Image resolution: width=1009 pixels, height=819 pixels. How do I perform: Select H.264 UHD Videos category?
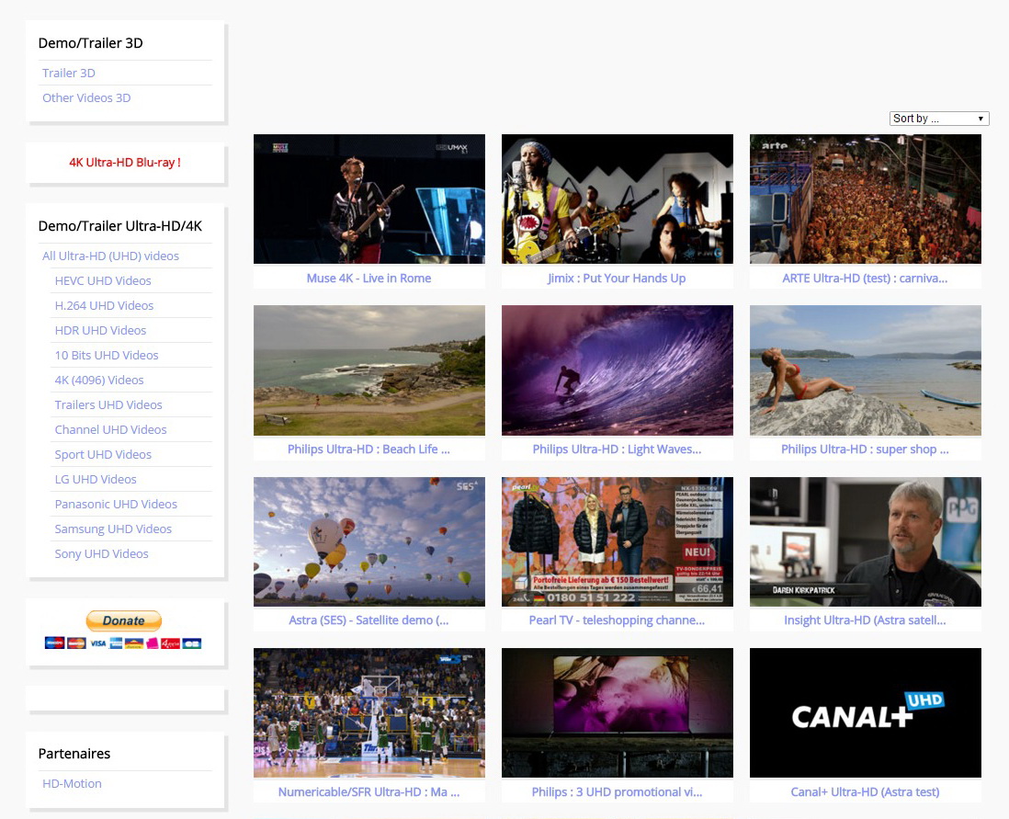[104, 305]
